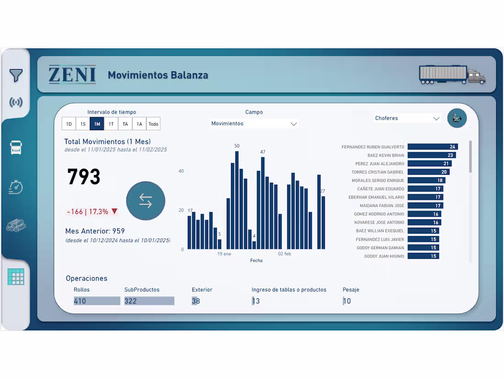
Task: Click the driver avatar icon near Choferes
Action: [457, 118]
